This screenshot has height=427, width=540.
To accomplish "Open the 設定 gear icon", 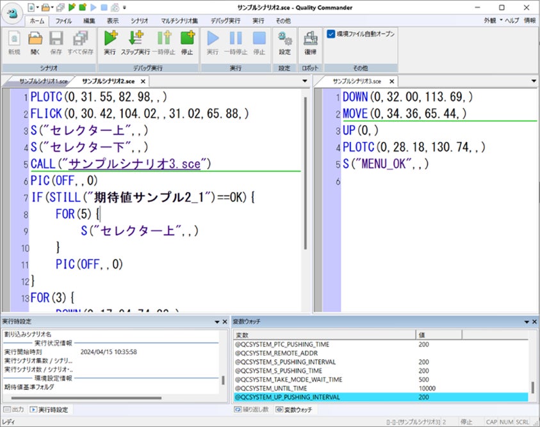I will (284, 41).
